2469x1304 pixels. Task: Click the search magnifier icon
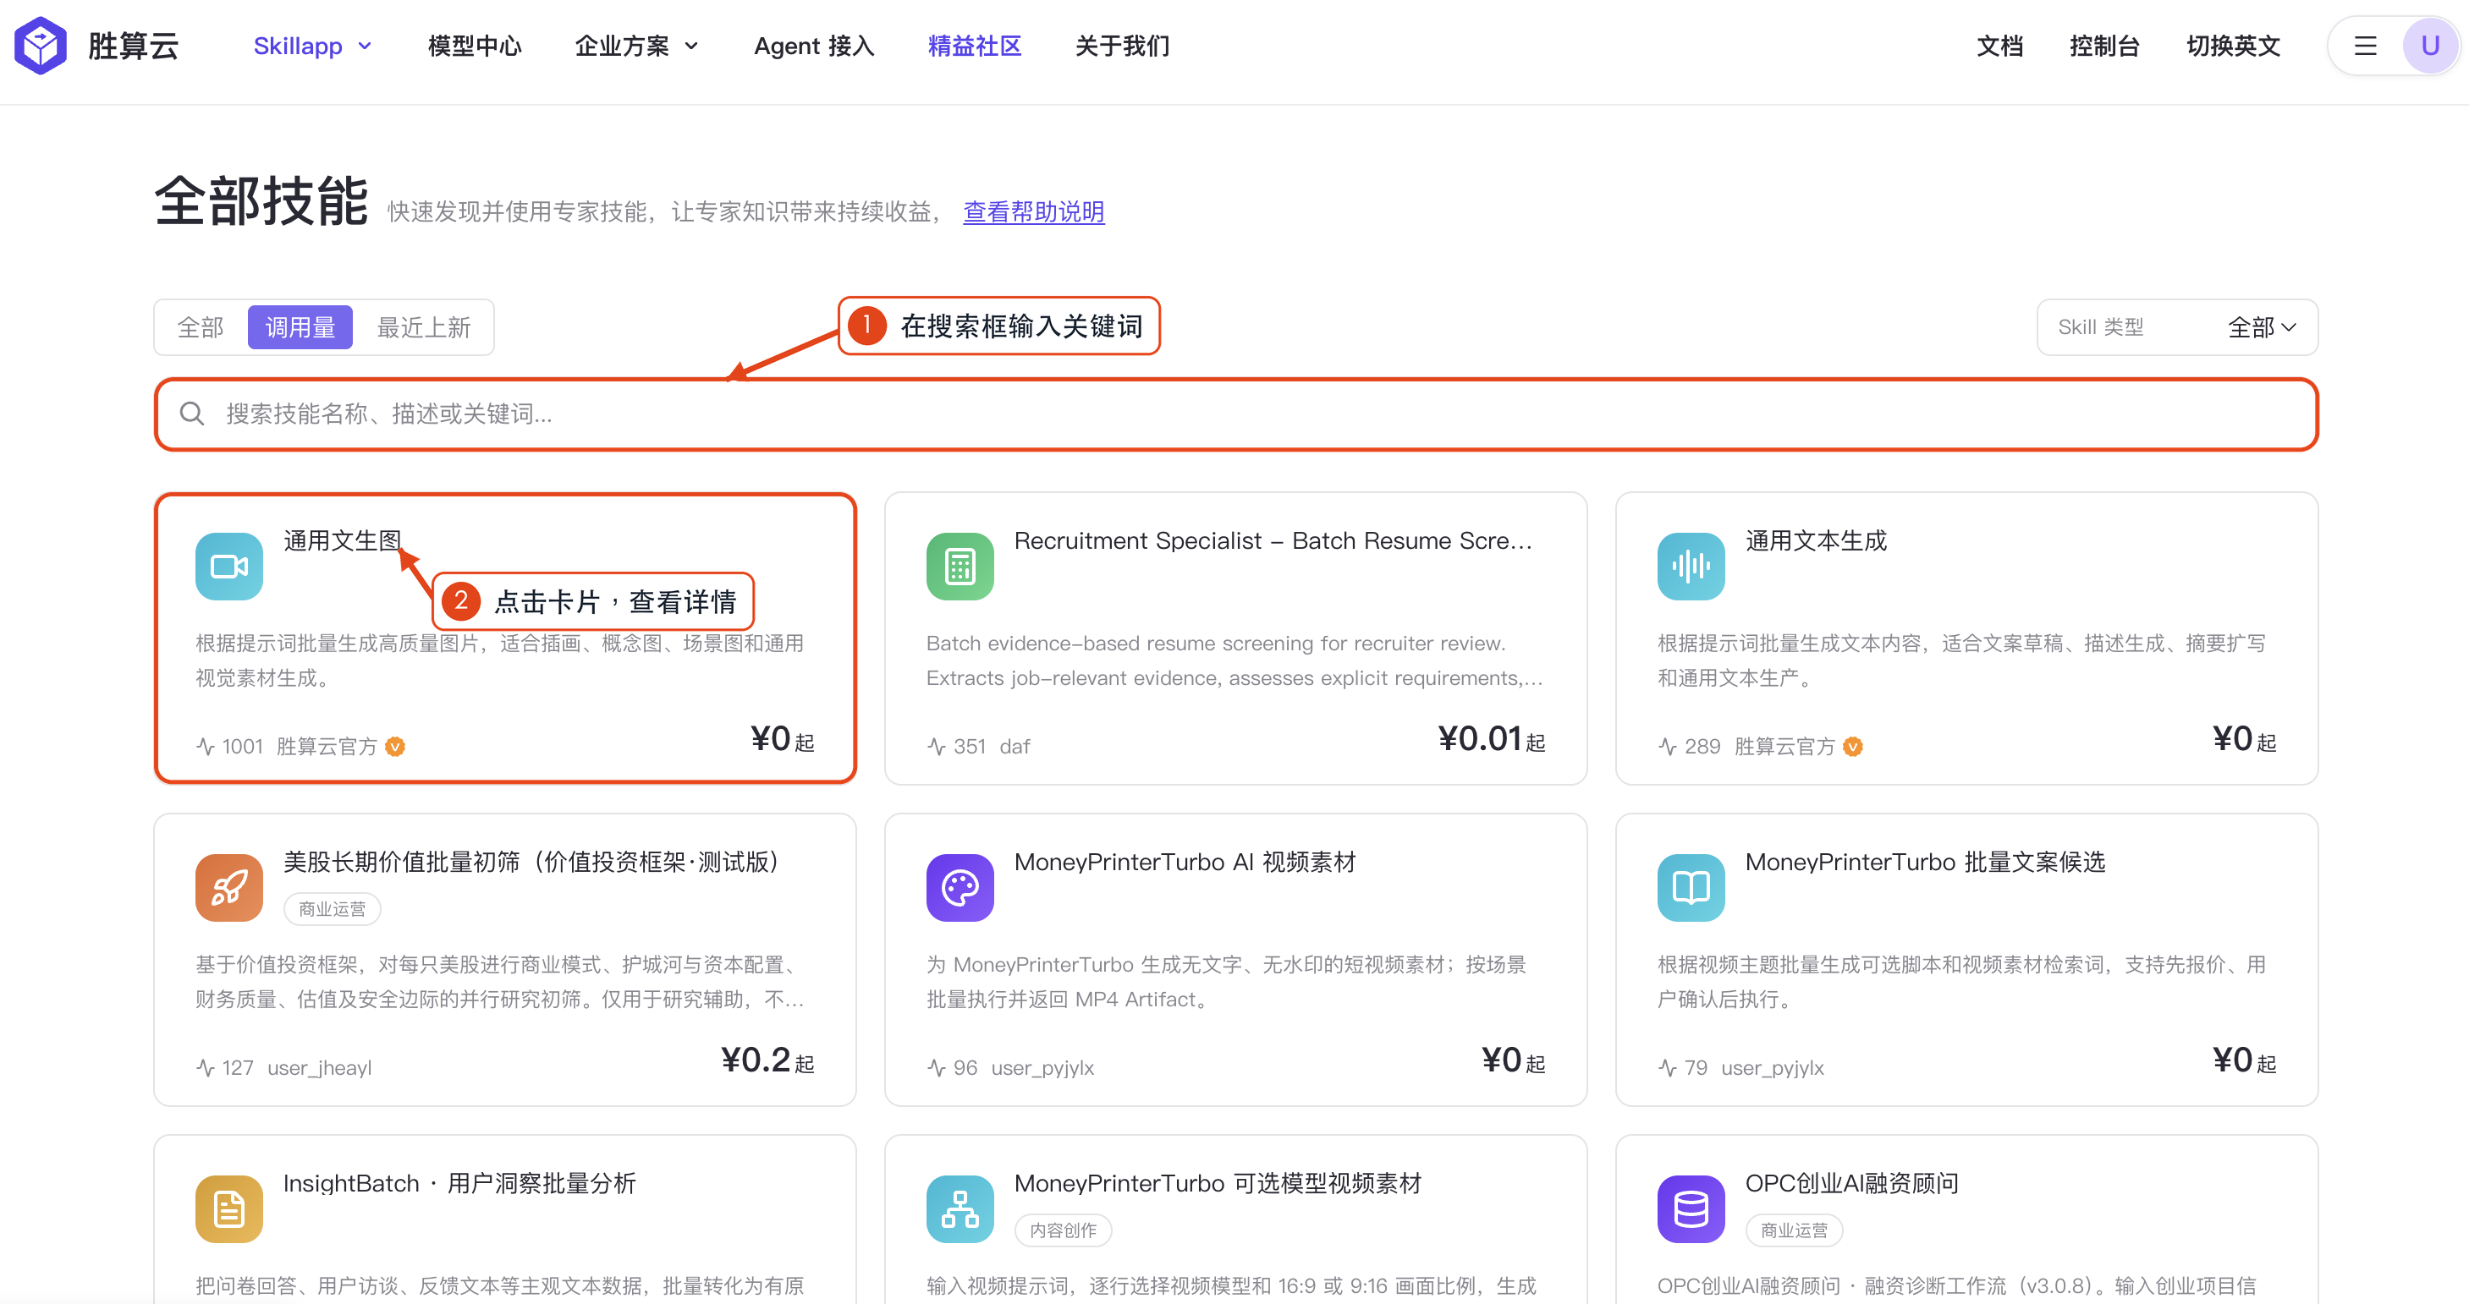pyautogui.click(x=192, y=413)
